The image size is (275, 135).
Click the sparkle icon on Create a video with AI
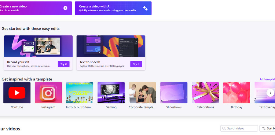click(145, 8)
